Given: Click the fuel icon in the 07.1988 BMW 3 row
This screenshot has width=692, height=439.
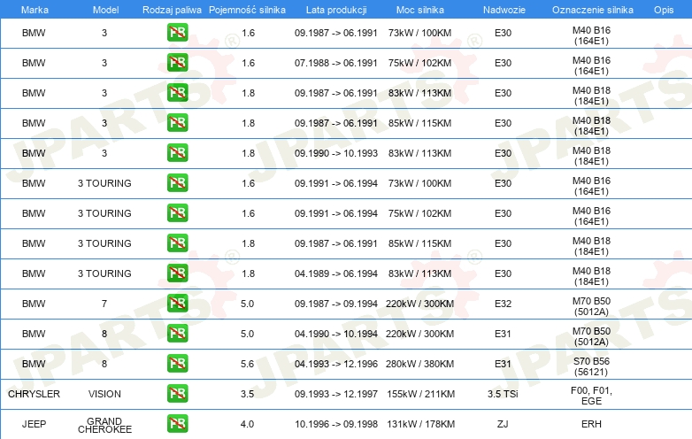Looking at the screenshot, I should coord(177,63).
